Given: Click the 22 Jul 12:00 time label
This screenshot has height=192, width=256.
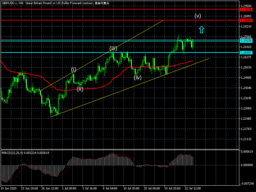Looking at the screenshot, I should tap(193, 188).
